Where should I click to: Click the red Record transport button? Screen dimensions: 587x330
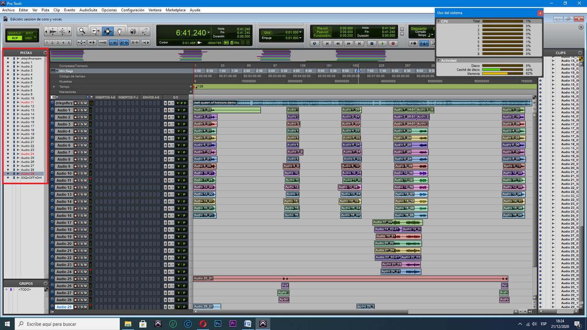[x=393, y=44]
